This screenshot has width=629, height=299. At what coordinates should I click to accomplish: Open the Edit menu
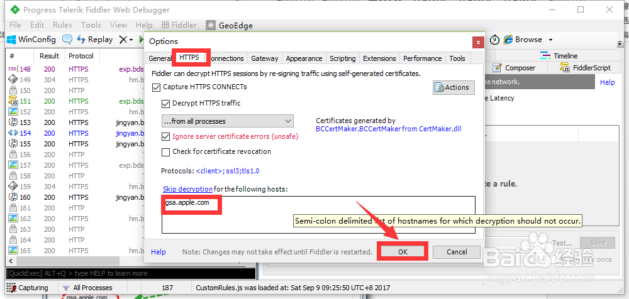[x=37, y=25]
